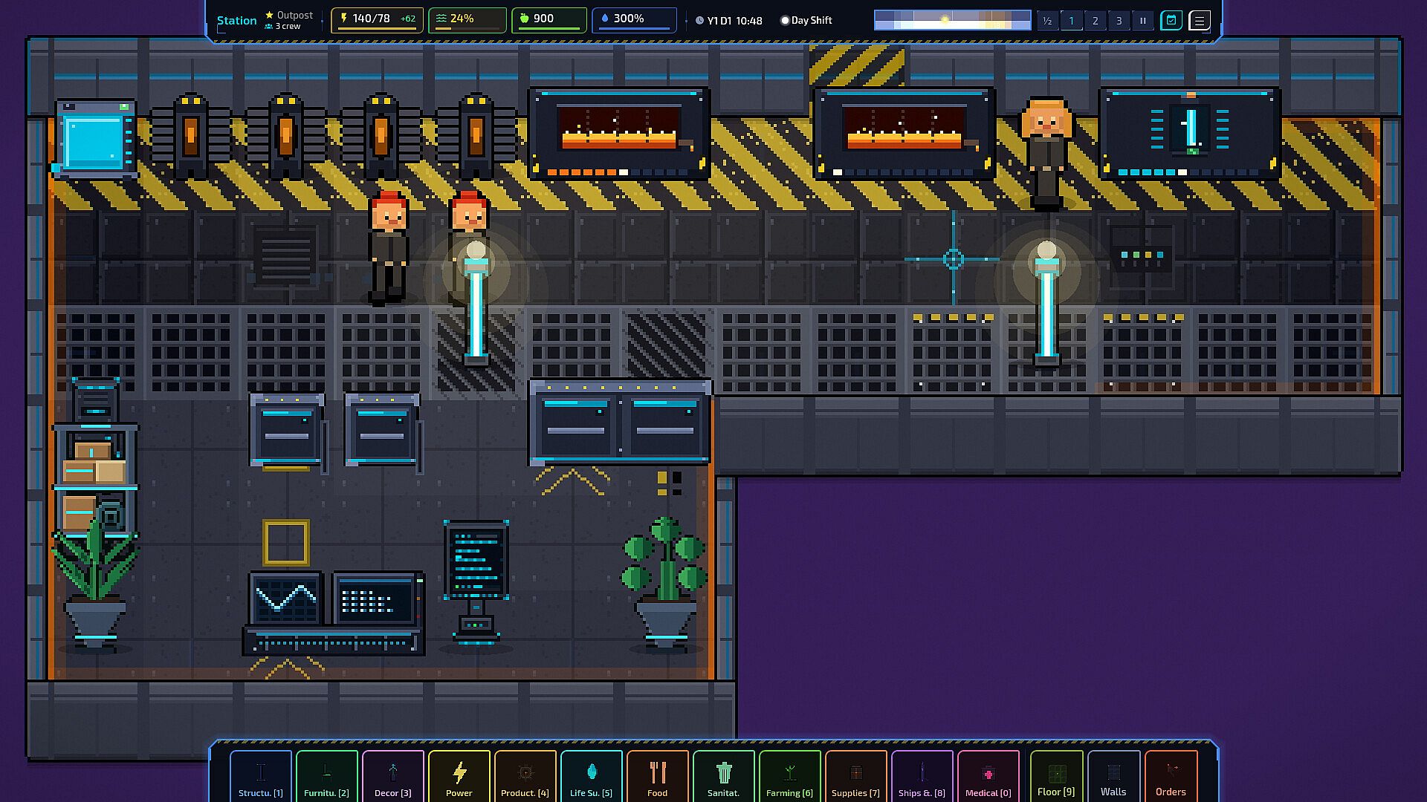Viewport: 1427px width, 802px height.
Task: Set game speed to half
Action: pyautogui.click(x=1047, y=20)
